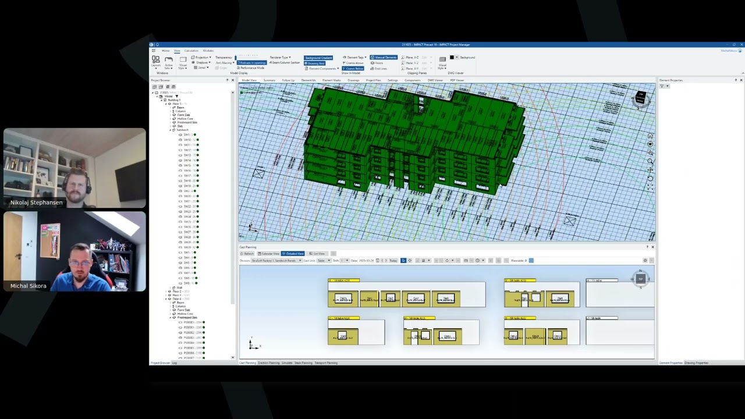Click TOP view cube in Cast Planning

pos(641,279)
